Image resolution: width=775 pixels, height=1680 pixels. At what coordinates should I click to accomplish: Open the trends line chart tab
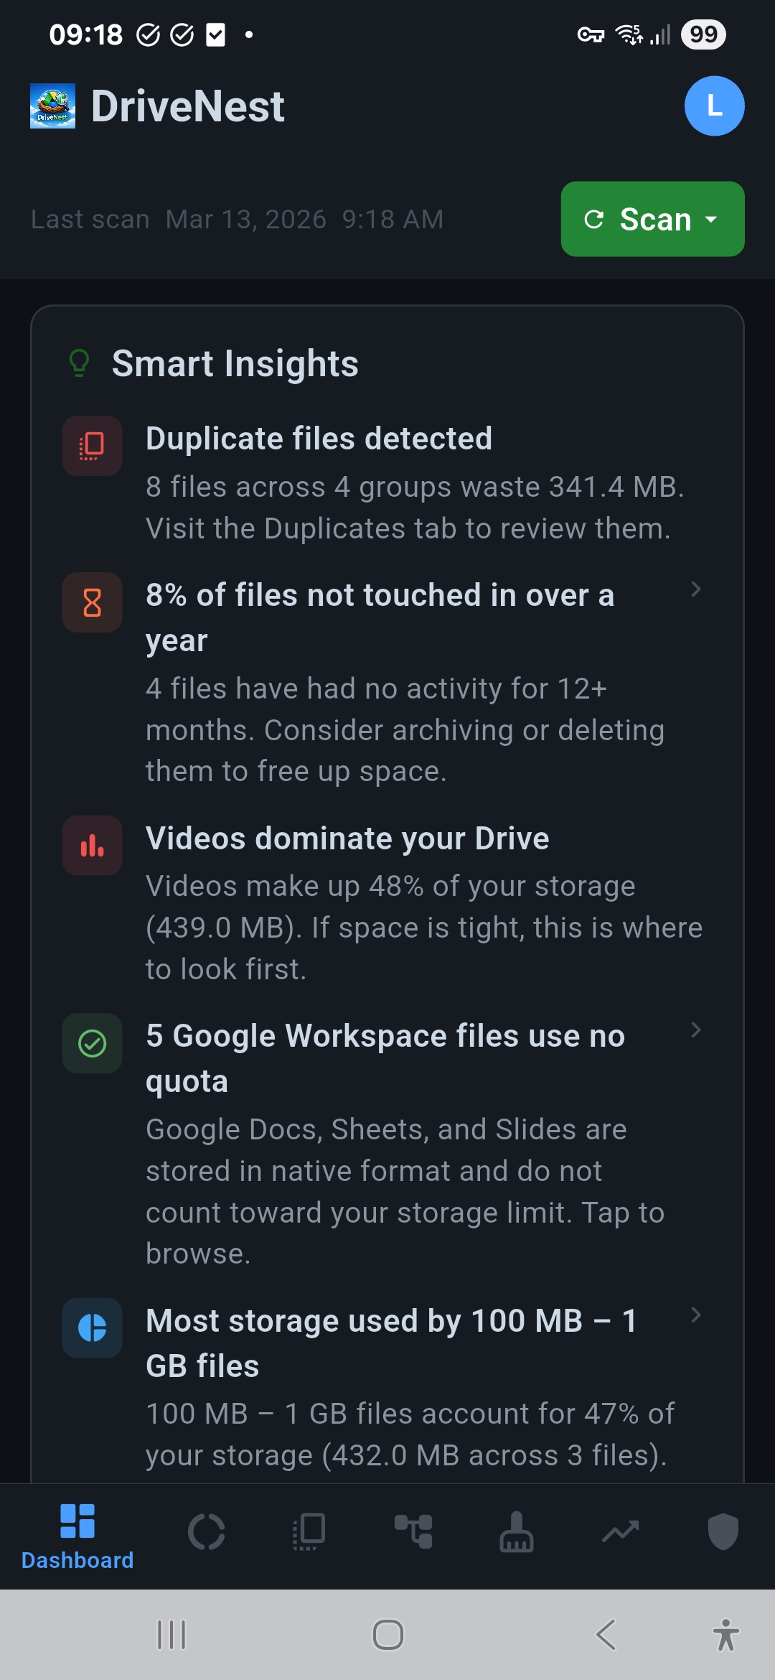pyautogui.click(x=620, y=1532)
